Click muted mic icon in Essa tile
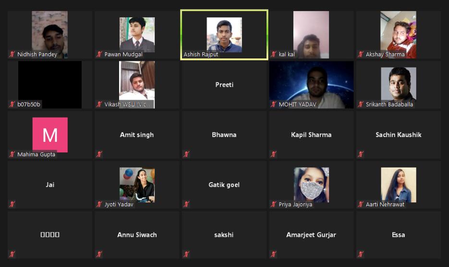449x267 pixels. (361, 254)
